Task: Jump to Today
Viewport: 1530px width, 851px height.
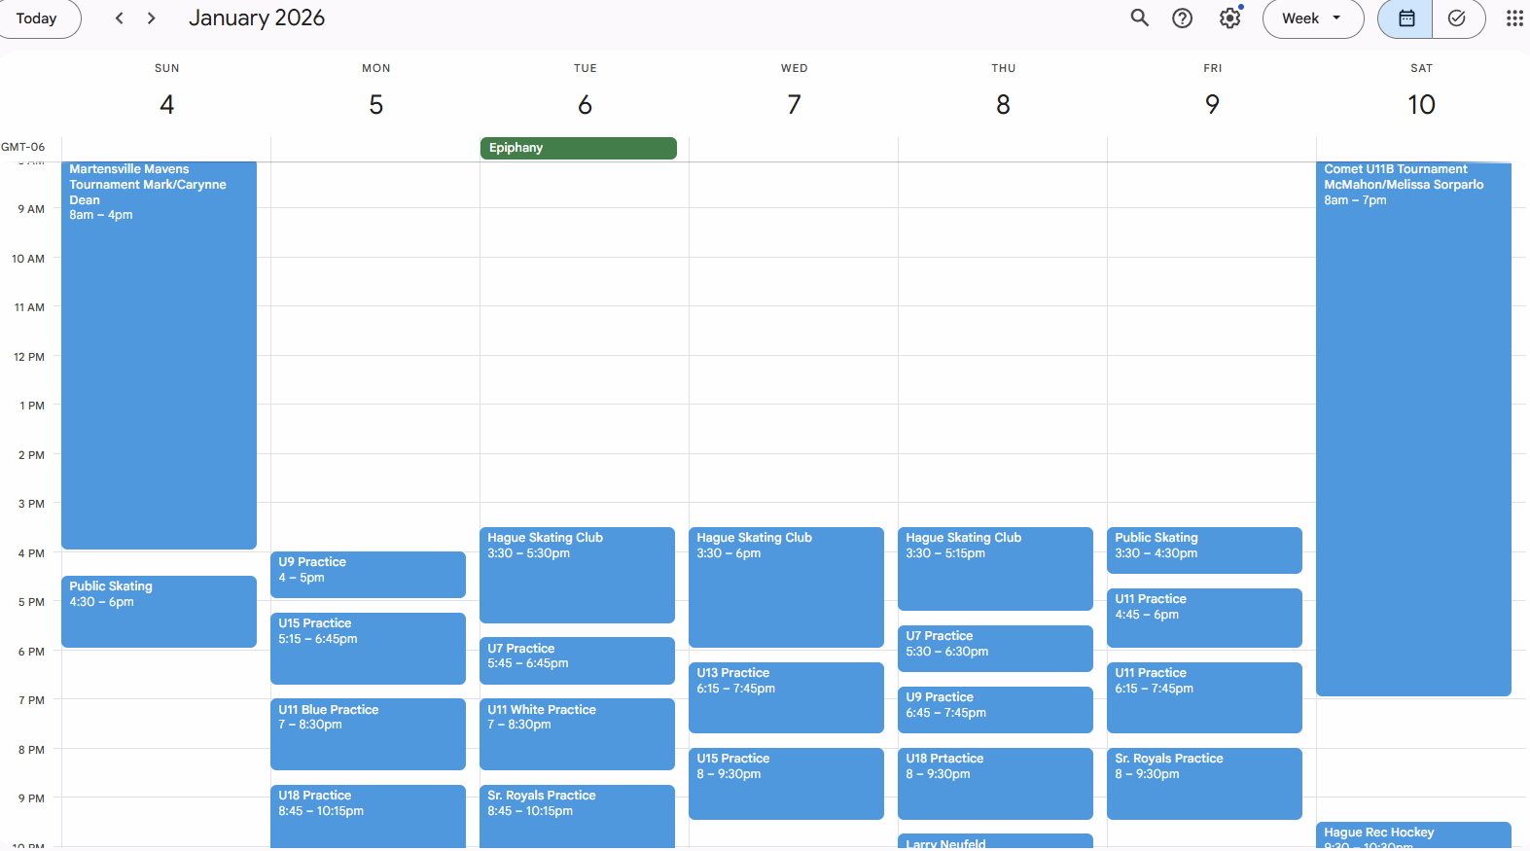Action: pos(37,18)
